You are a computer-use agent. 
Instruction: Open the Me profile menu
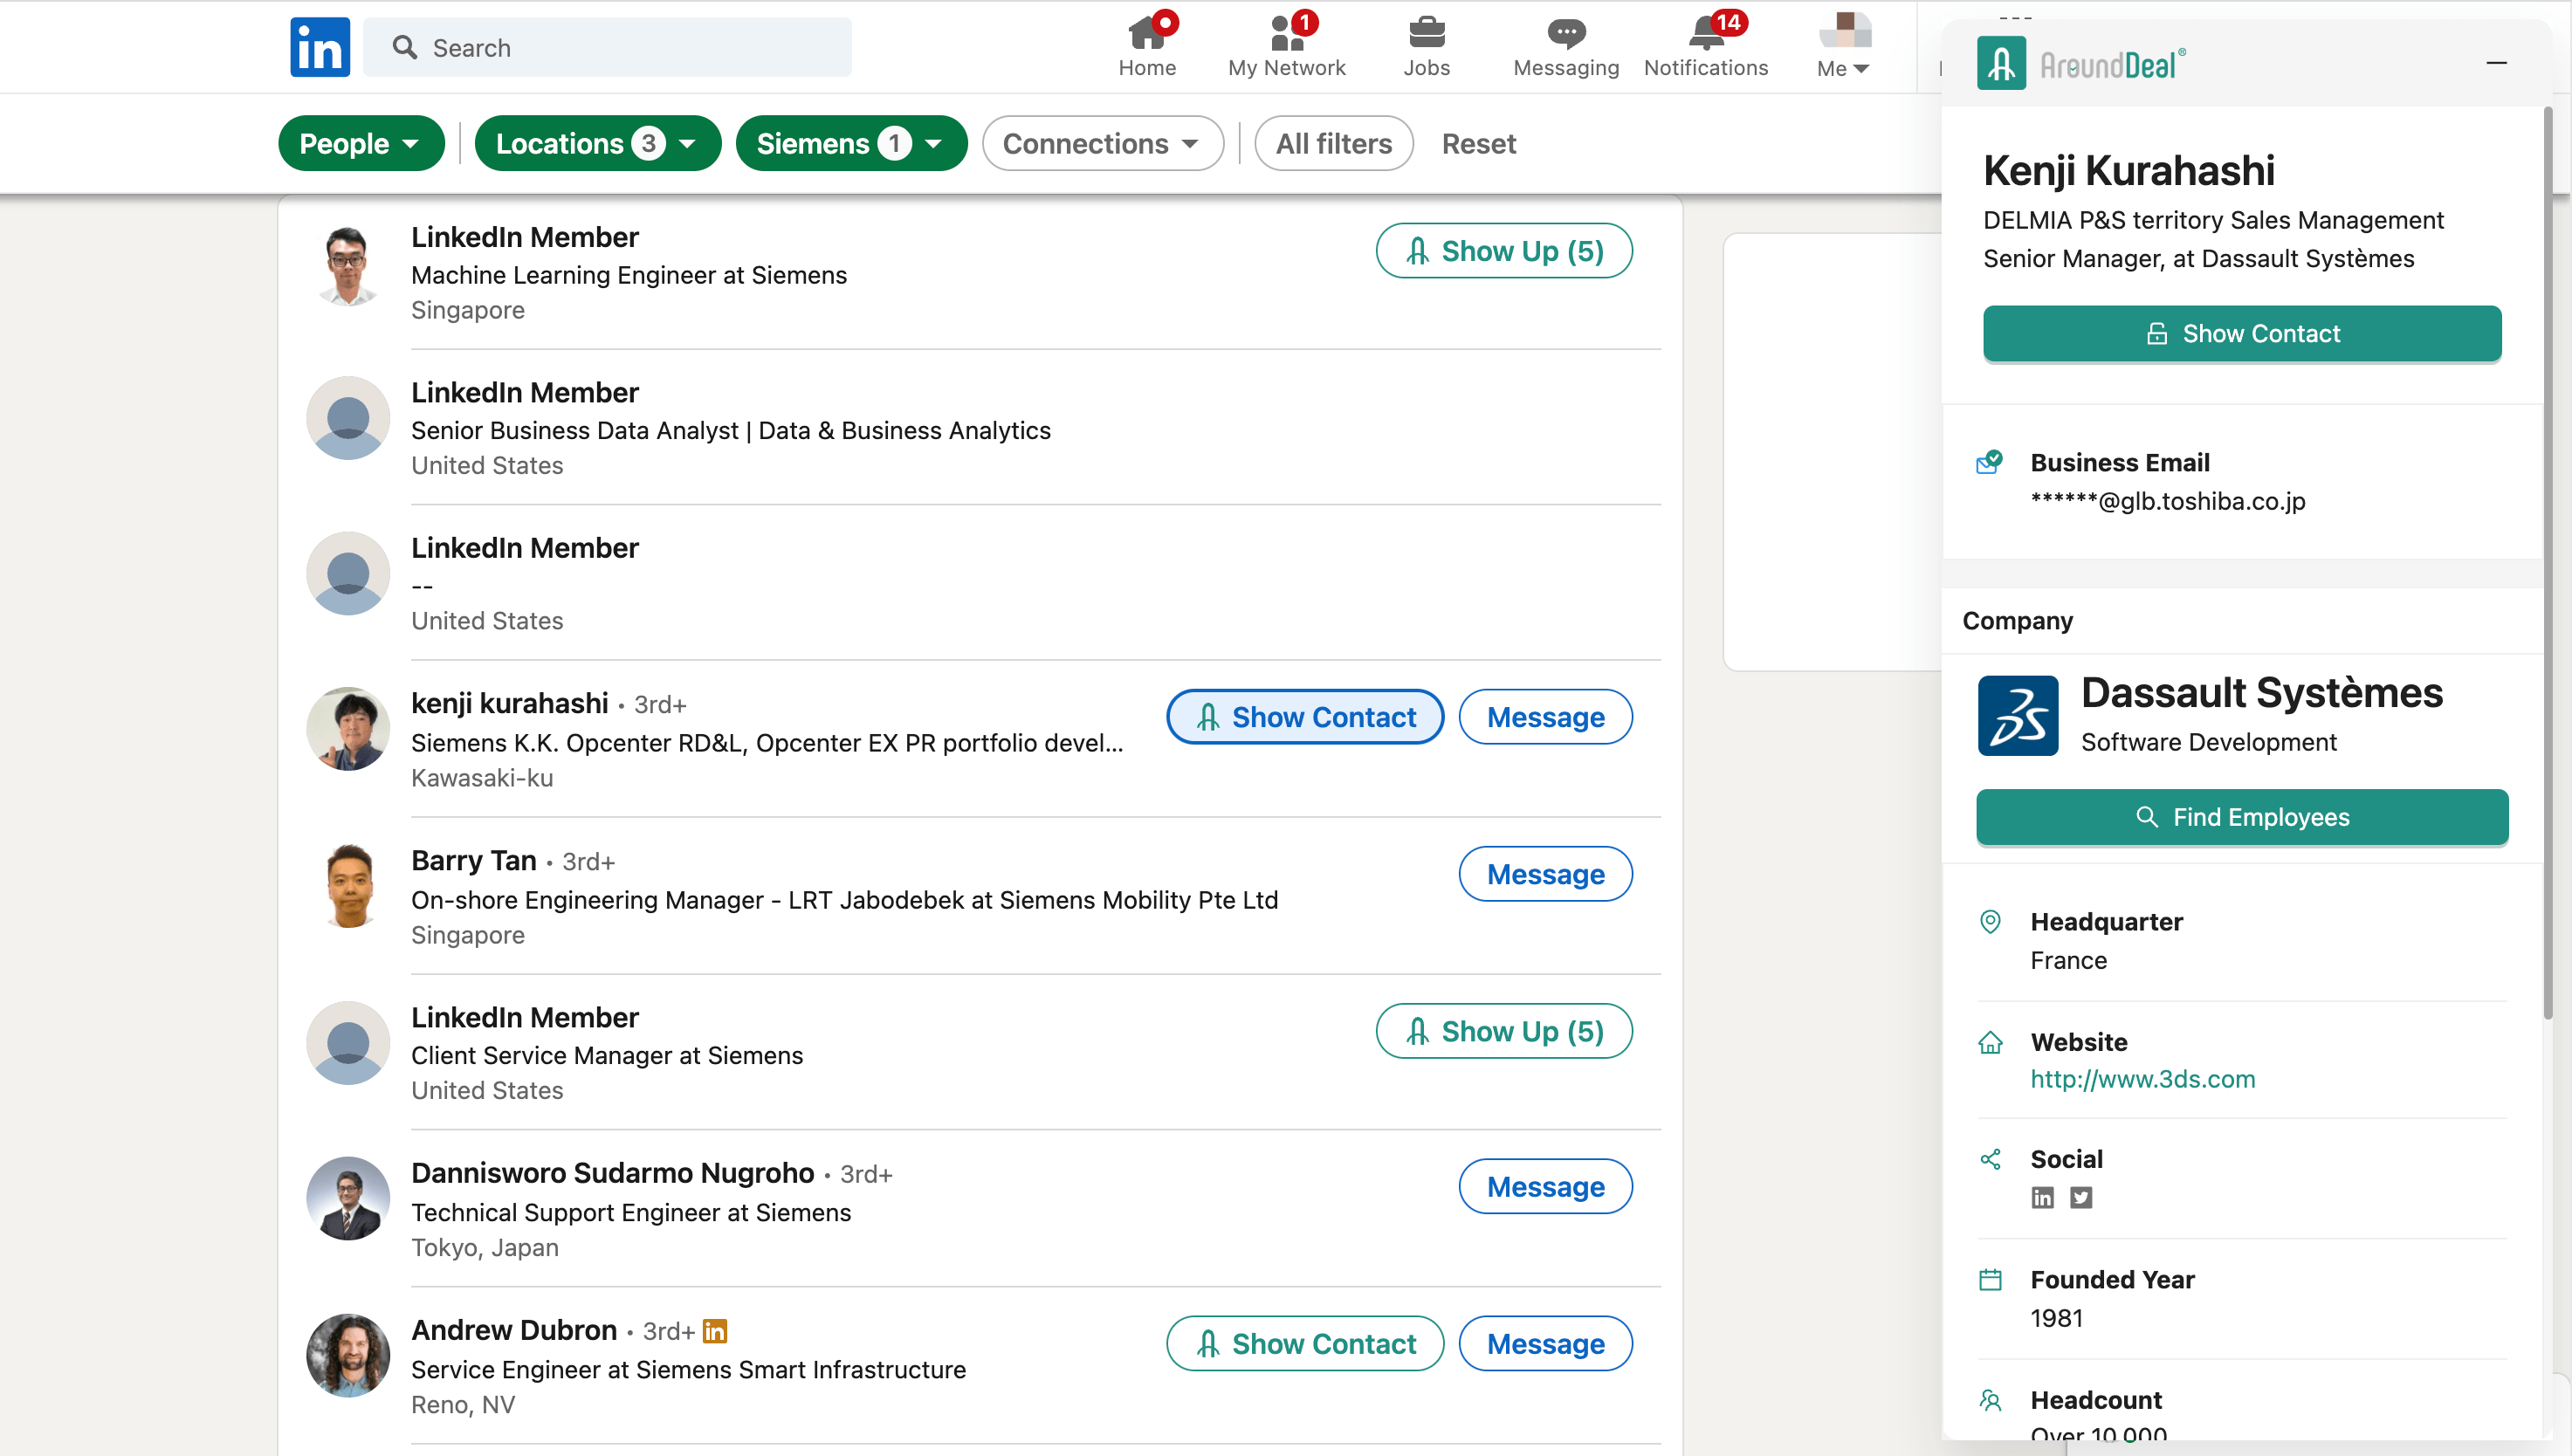click(1843, 46)
